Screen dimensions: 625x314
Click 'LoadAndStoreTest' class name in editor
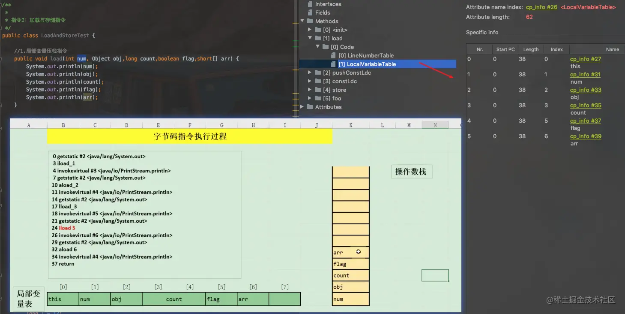65,36
